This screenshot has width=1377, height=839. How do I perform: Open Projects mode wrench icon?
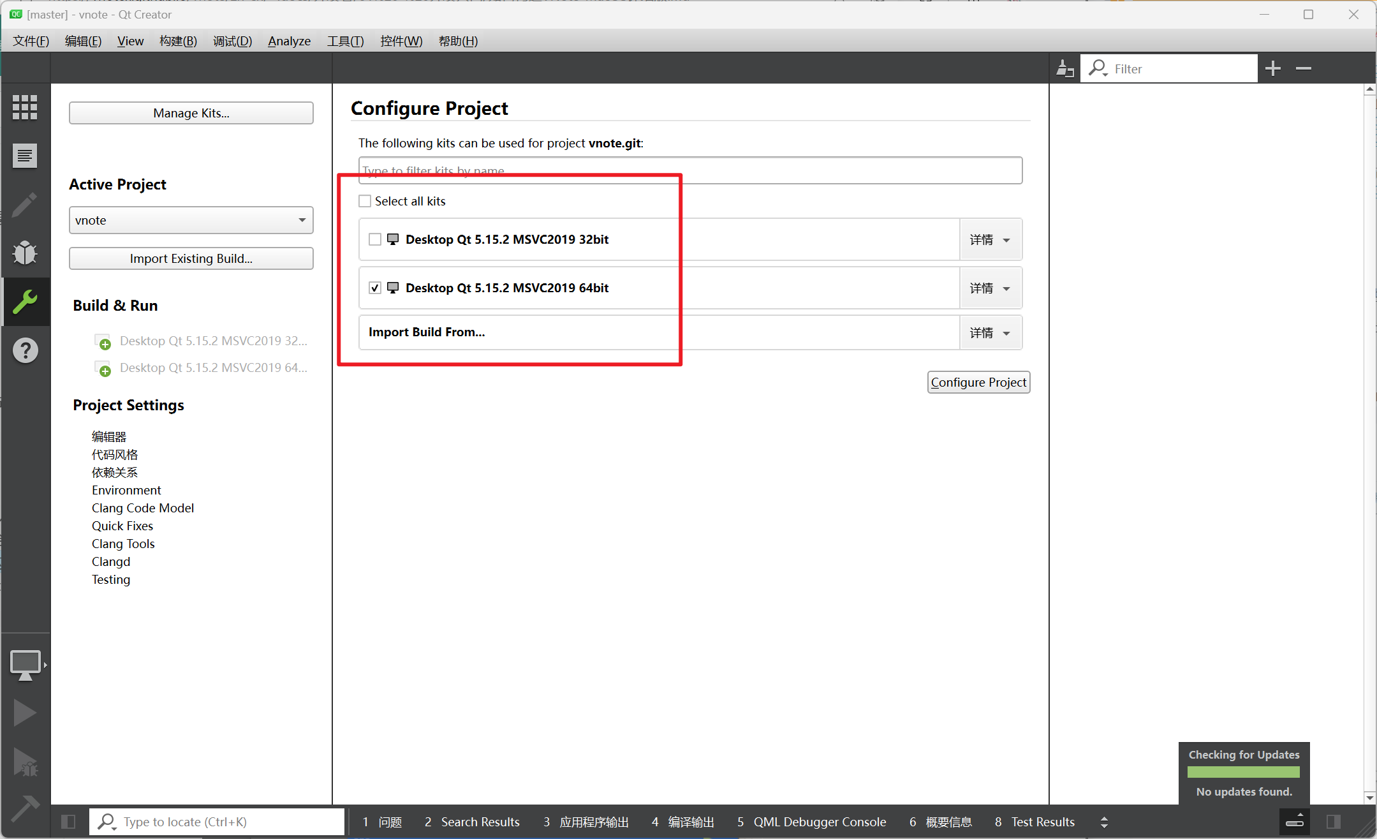tap(25, 302)
